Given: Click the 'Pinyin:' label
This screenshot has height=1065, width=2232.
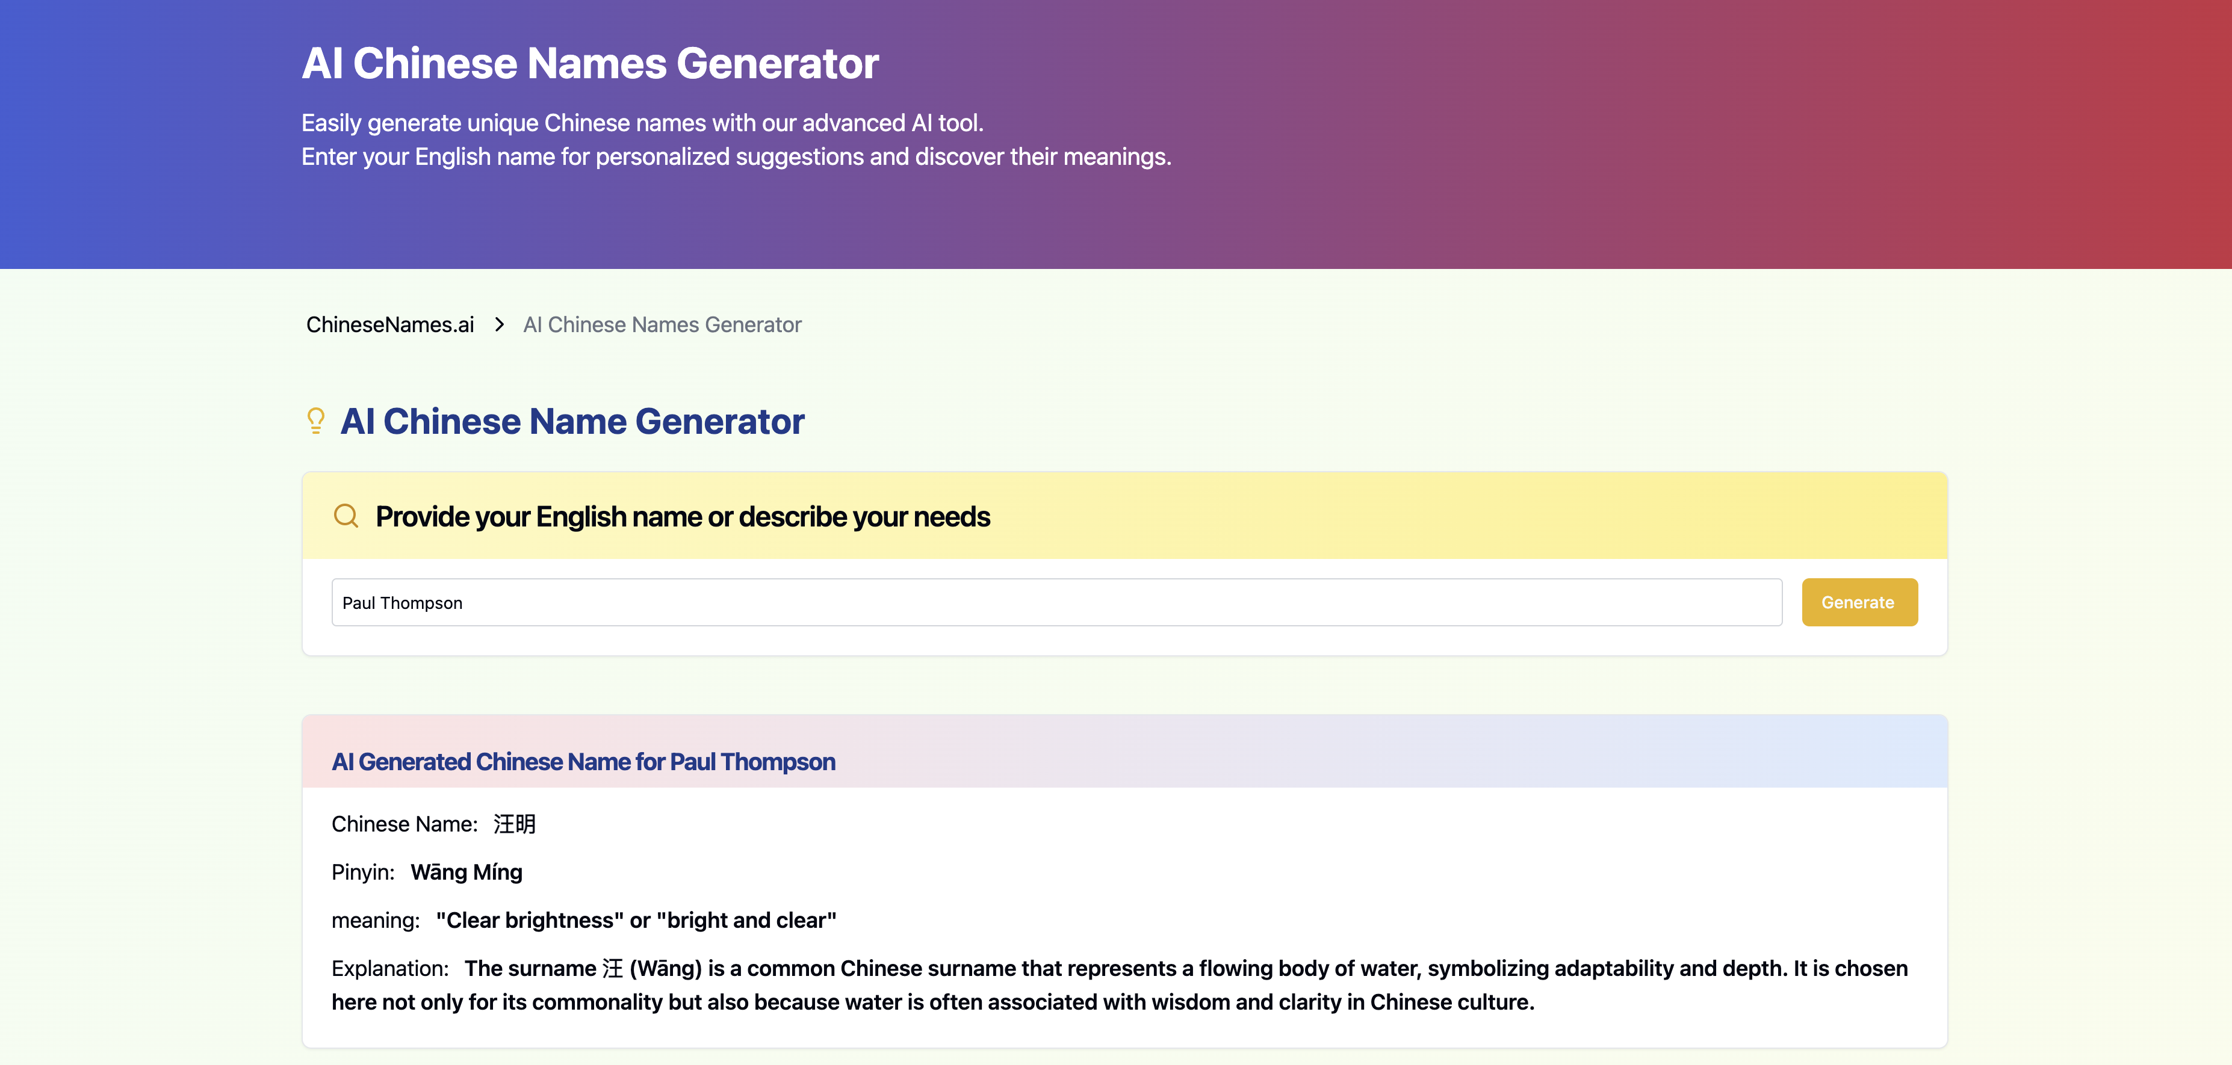Looking at the screenshot, I should coord(363,873).
